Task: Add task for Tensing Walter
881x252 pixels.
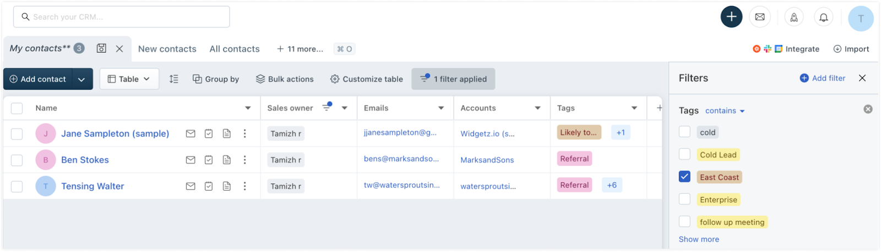Action: [x=209, y=186]
